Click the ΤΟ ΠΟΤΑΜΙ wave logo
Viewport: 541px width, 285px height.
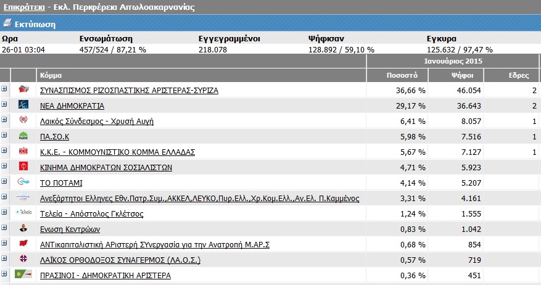pyautogui.click(x=23, y=181)
